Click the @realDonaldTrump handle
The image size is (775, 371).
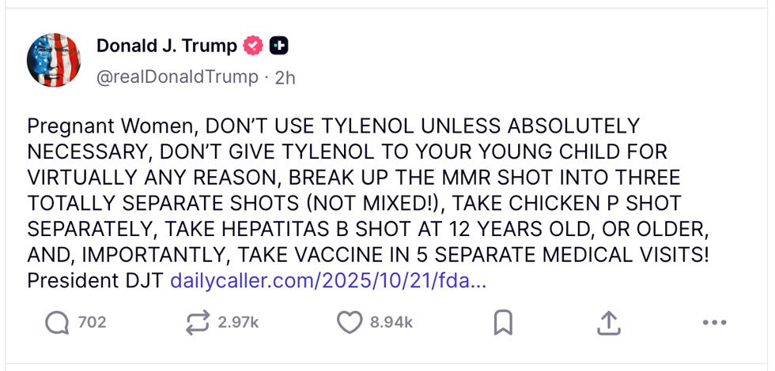[x=177, y=77]
